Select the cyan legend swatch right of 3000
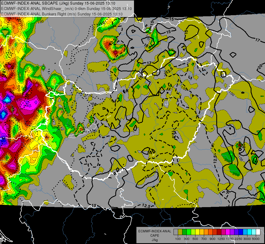This screenshot has width=265, height=244. tap(250, 232)
